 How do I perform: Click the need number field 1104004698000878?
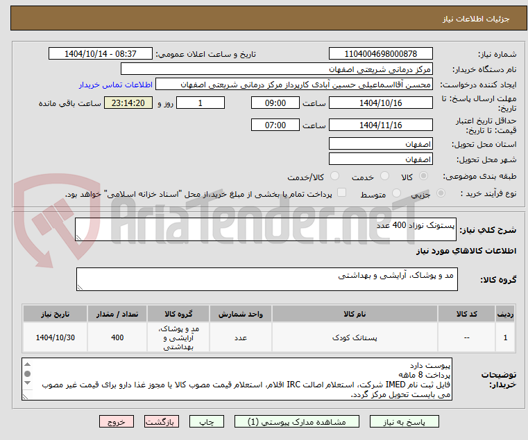coord(381,53)
